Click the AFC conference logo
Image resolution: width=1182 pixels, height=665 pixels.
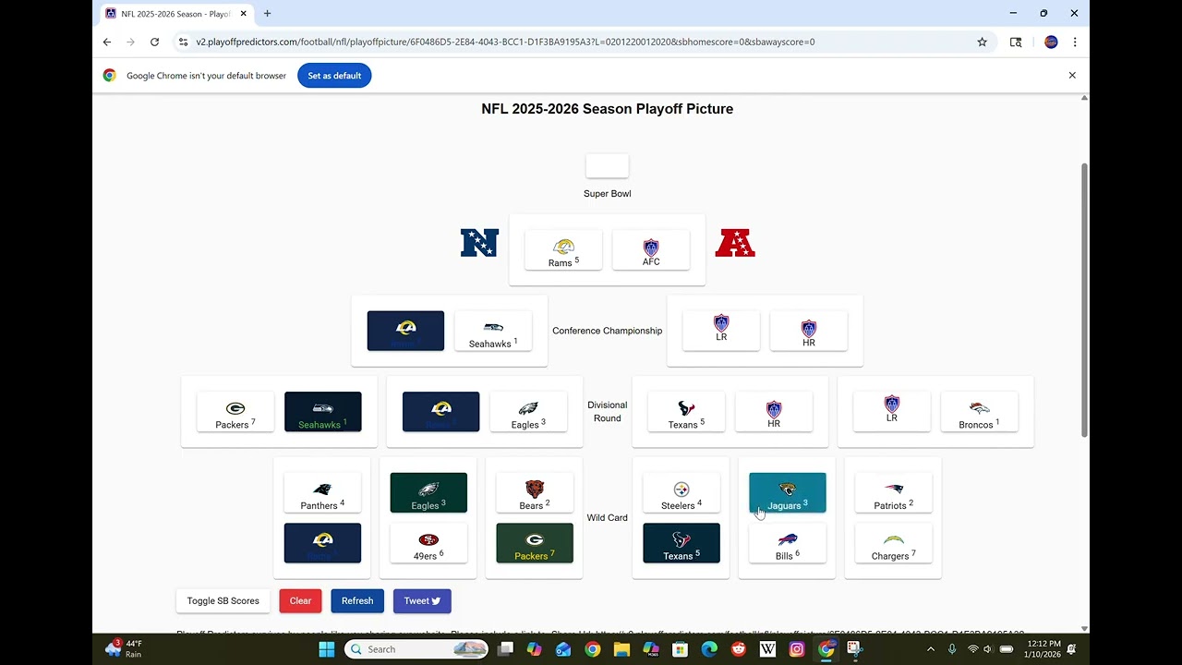[x=735, y=243]
